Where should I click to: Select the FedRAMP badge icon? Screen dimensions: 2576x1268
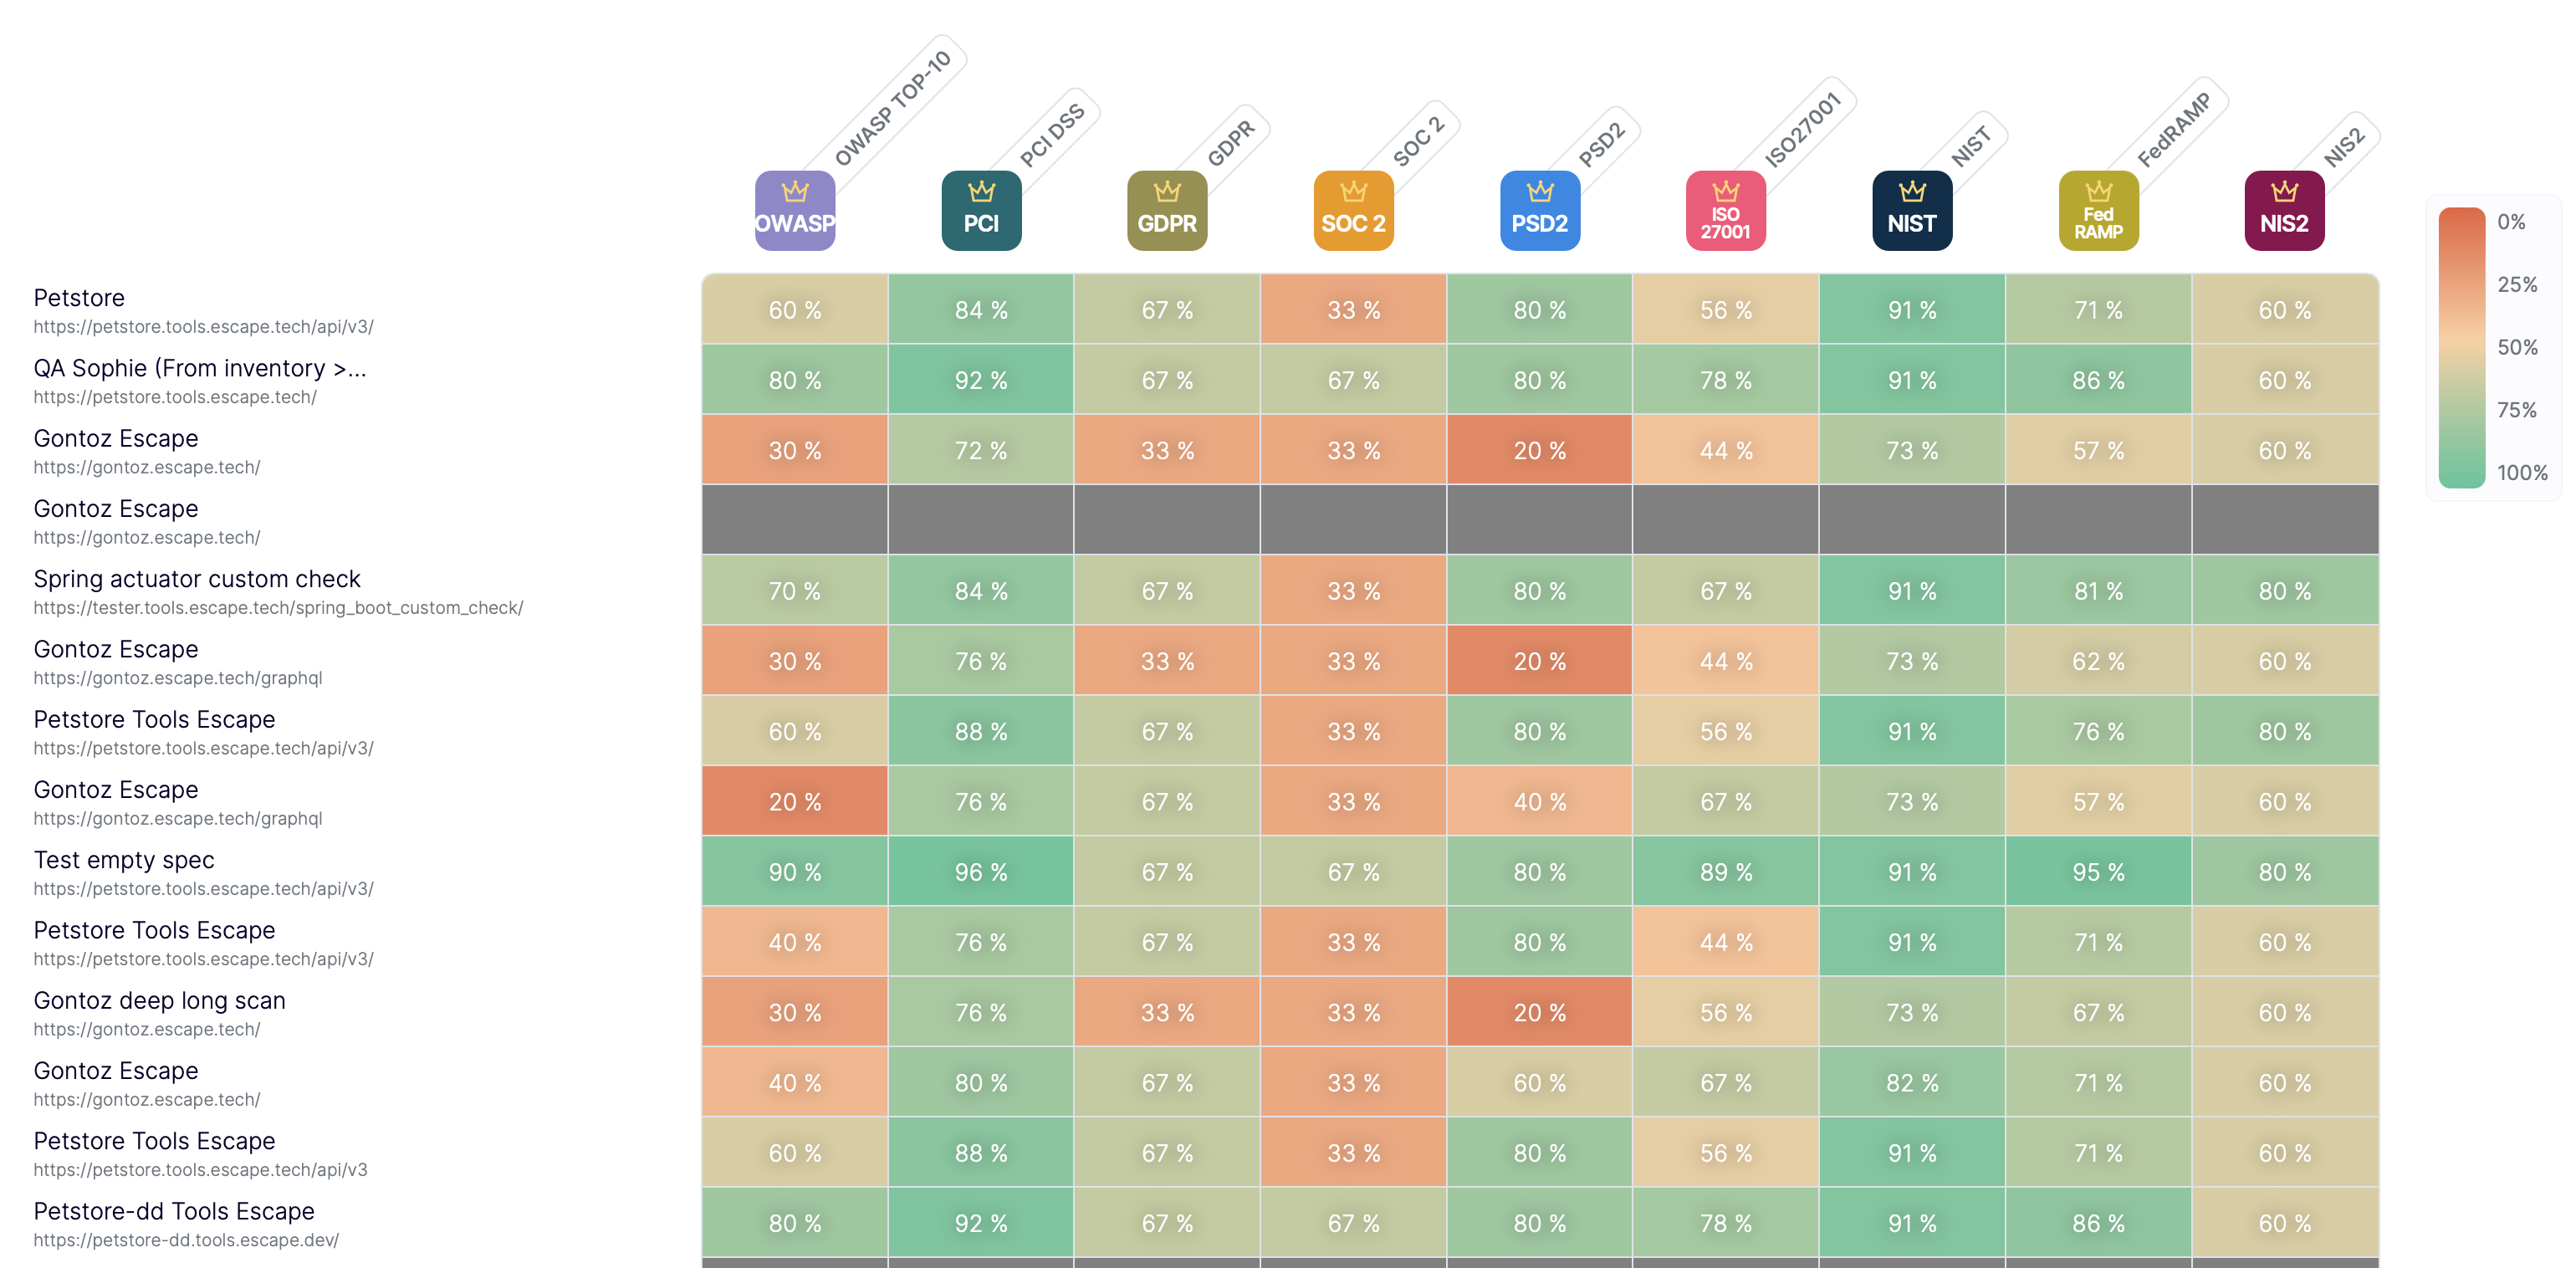[2098, 211]
